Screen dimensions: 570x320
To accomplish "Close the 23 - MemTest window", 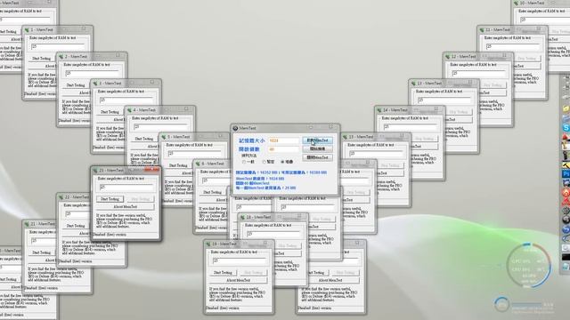I will point(152,170).
